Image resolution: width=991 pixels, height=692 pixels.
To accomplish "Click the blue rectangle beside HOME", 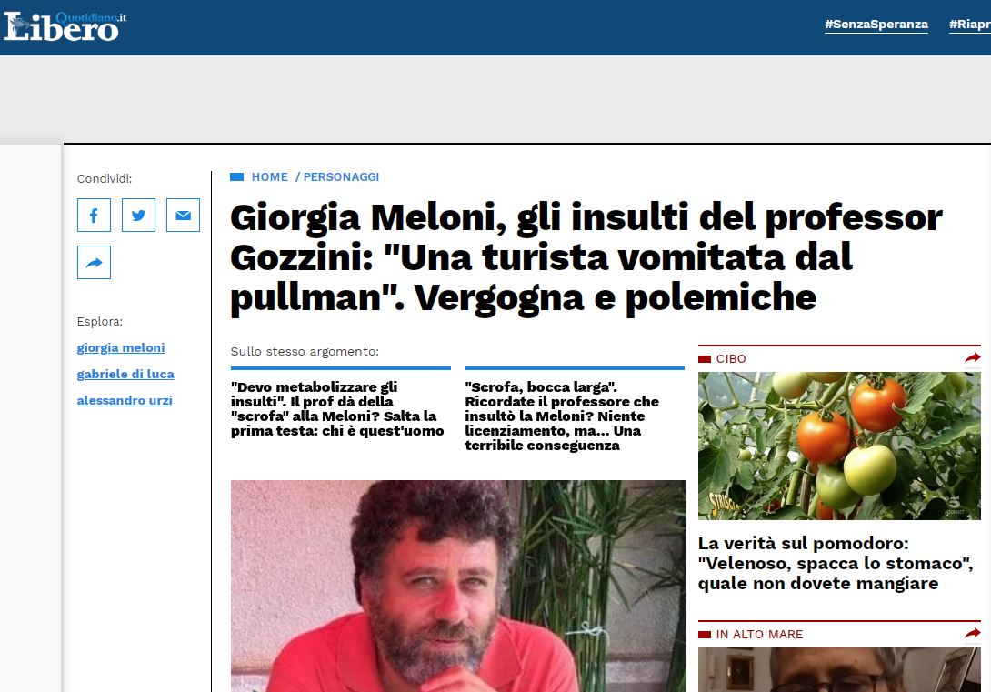I will coord(237,177).
